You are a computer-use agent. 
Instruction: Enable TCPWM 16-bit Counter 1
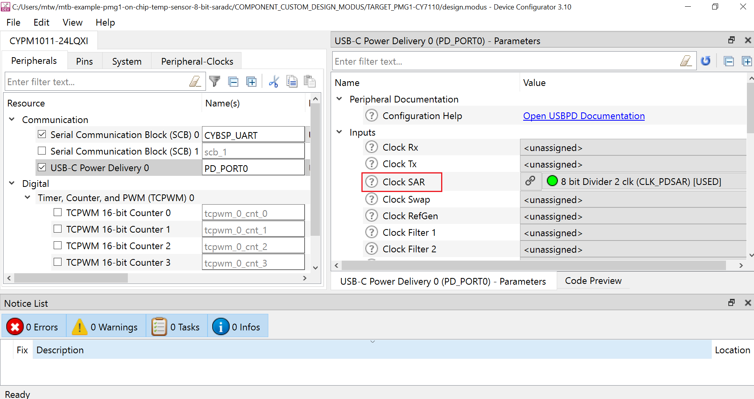[x=58, y=229]
